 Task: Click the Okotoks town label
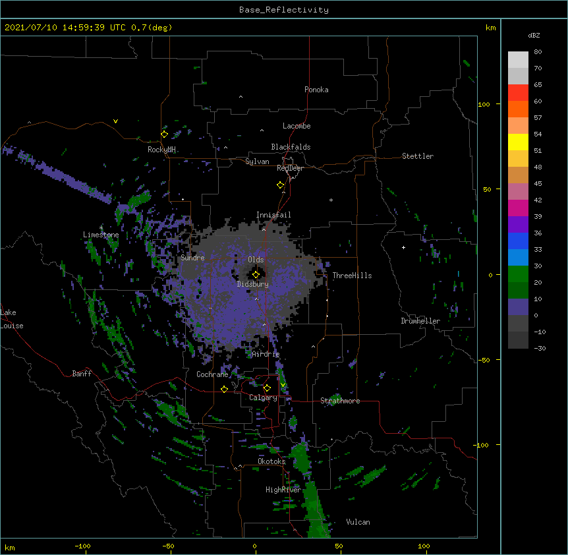point(271,461)
